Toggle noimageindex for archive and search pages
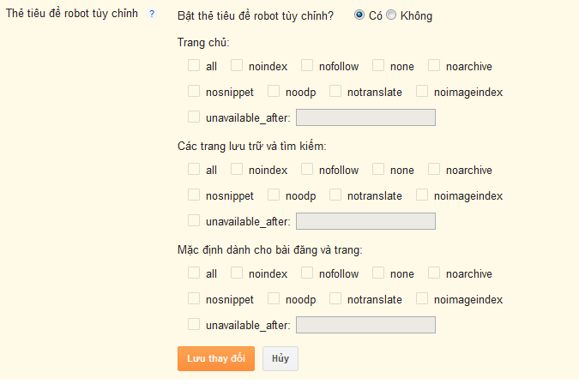The width and height of the screenshot is (579, 384). tap(422, 195)
